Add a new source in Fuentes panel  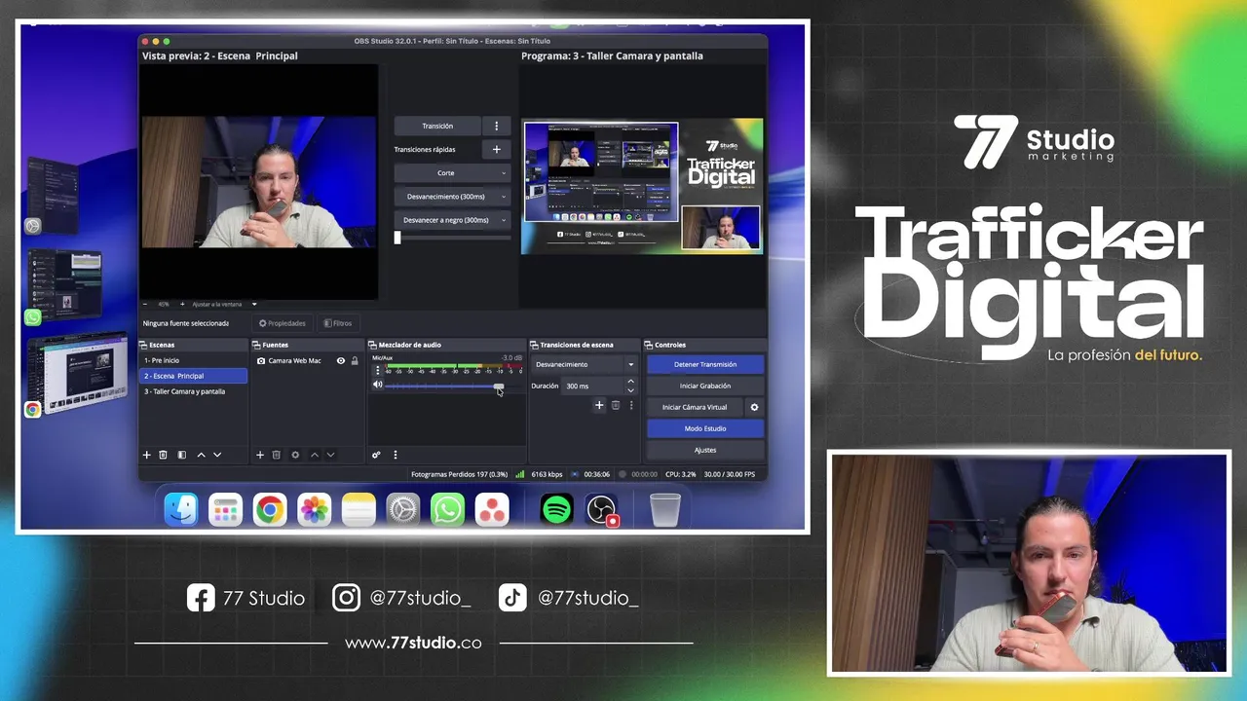260,455
